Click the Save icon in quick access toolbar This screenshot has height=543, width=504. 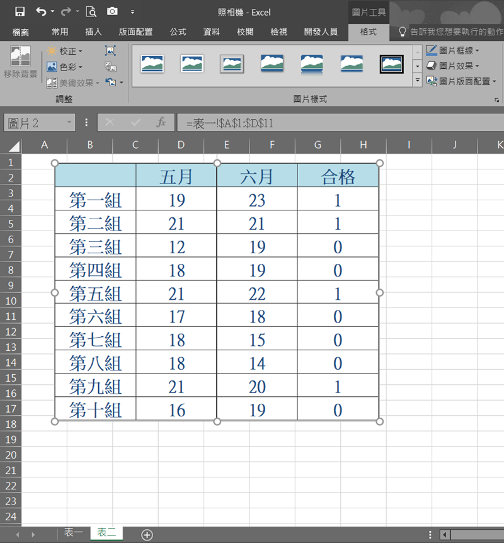click(20, 11)
